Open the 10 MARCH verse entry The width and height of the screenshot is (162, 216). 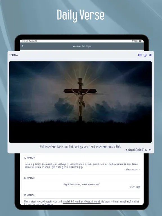(x=81, y=163)
